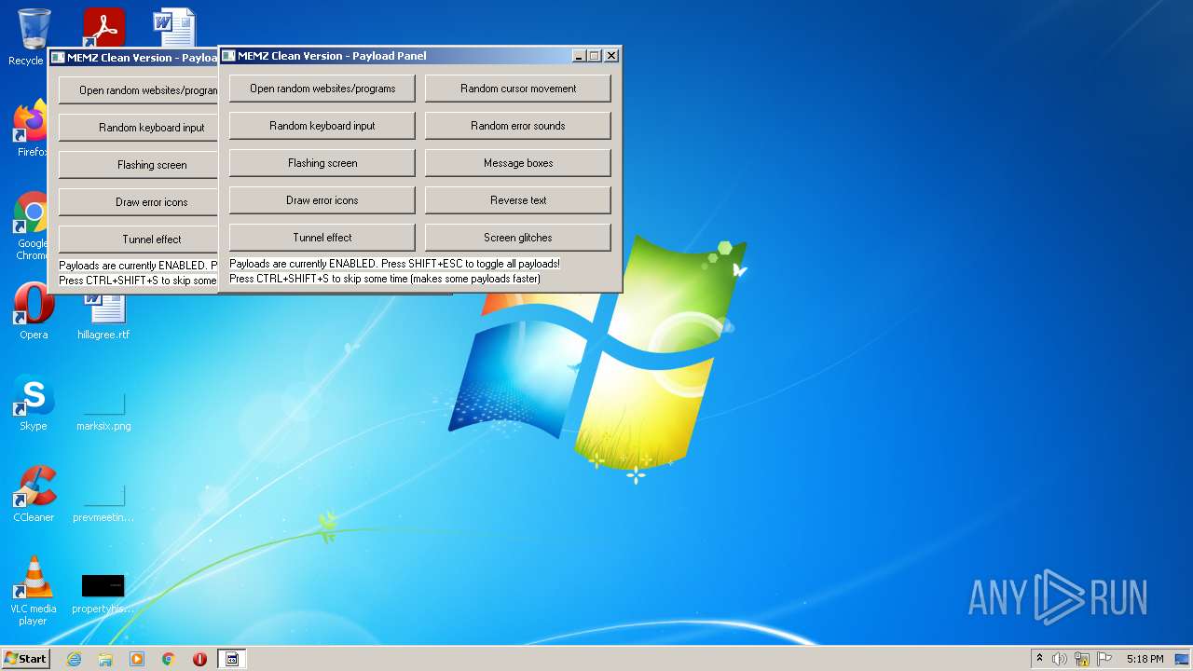The width and height of the screenshot is (1193, 671).
Task: Select the Word document icon on desktop
Action: click(x=174, y=27)
